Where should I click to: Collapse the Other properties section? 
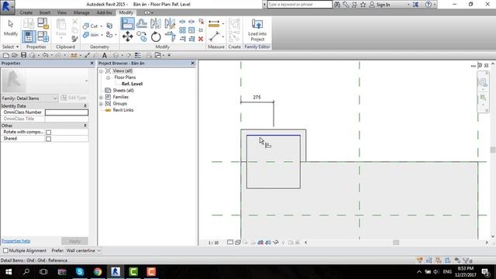point(85,126)
